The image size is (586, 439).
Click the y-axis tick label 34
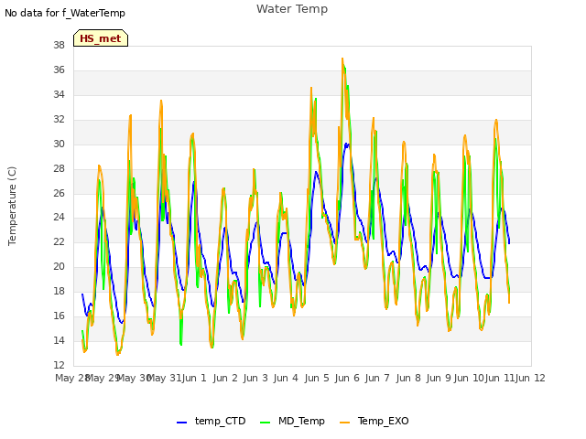coord(59,94)
